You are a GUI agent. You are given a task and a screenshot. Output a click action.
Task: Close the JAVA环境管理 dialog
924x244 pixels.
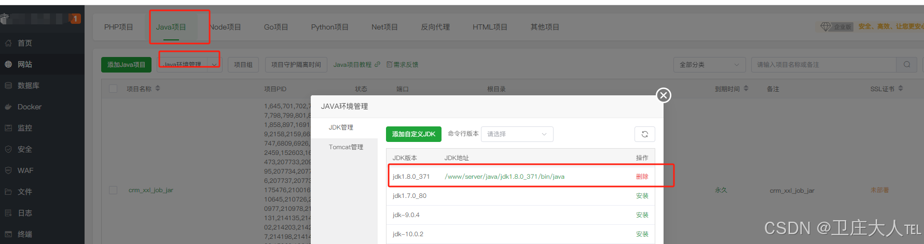tap(663, 95)
